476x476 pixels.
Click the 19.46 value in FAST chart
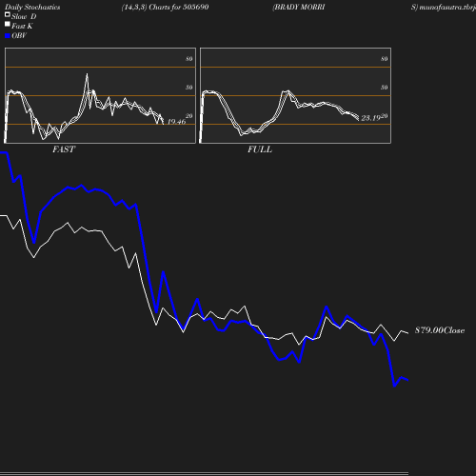(176, 122)
